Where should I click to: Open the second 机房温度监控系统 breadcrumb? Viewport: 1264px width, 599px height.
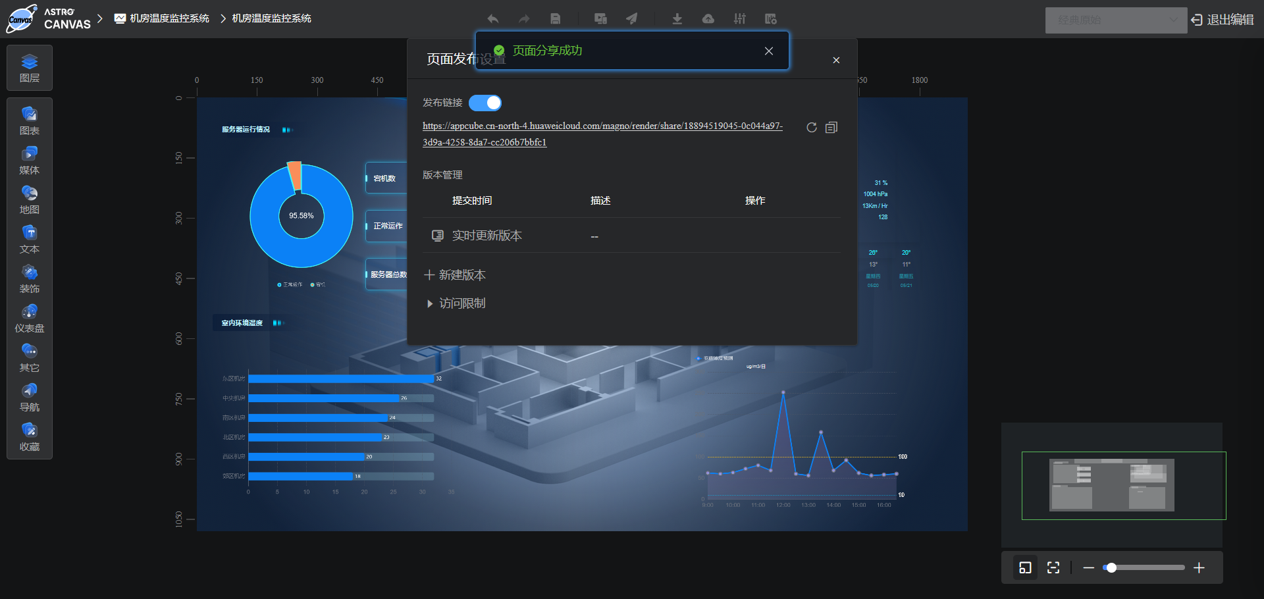pos(272,18)
